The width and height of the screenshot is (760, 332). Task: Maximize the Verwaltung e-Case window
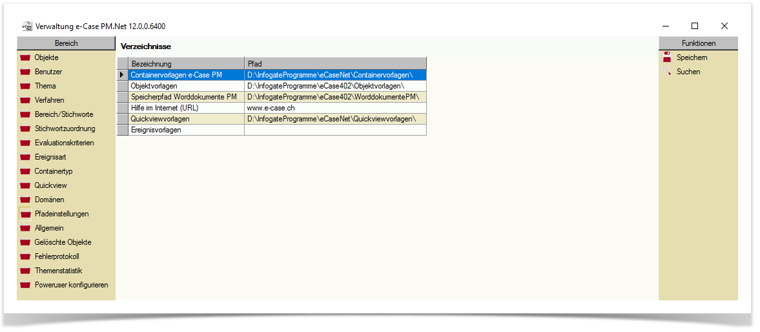pyautogui.click(x=695, y=26)
